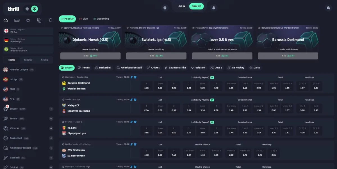Bet on over 2.5 & yes odds 2.21
The image size is (337, 169).
222,56
